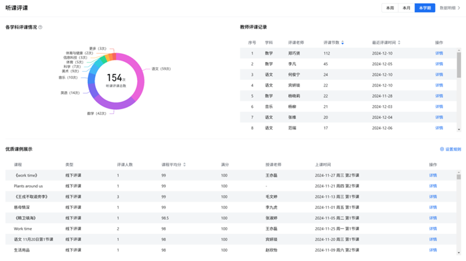Click help icon beside 各学科评课情况
The image size is (466, 261).
pos(41,27)
